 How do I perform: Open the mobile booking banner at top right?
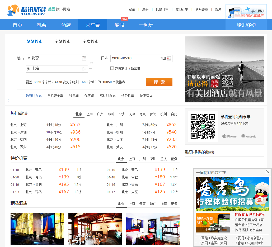(246, 11)
